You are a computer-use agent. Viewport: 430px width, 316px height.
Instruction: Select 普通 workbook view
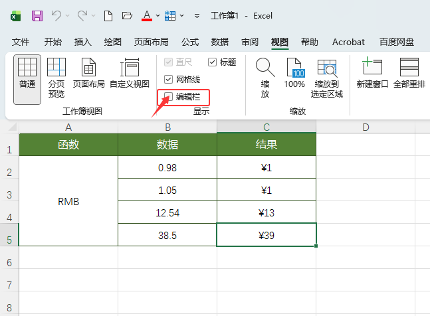point(27,80)
